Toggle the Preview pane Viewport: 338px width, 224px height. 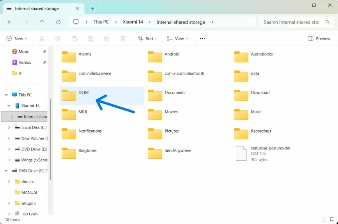[x=319, y=39]
